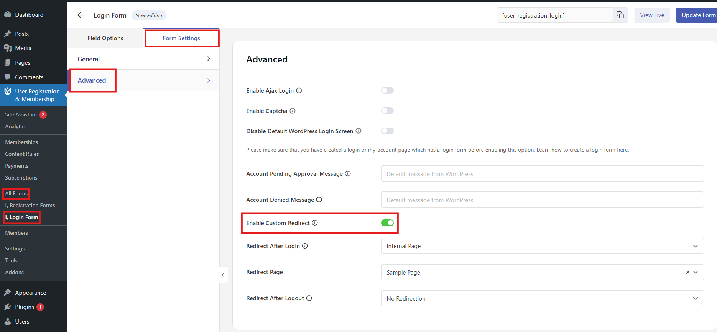
Task: Open the Dashboard icon in sidebar
Action: tap(8, 15)
